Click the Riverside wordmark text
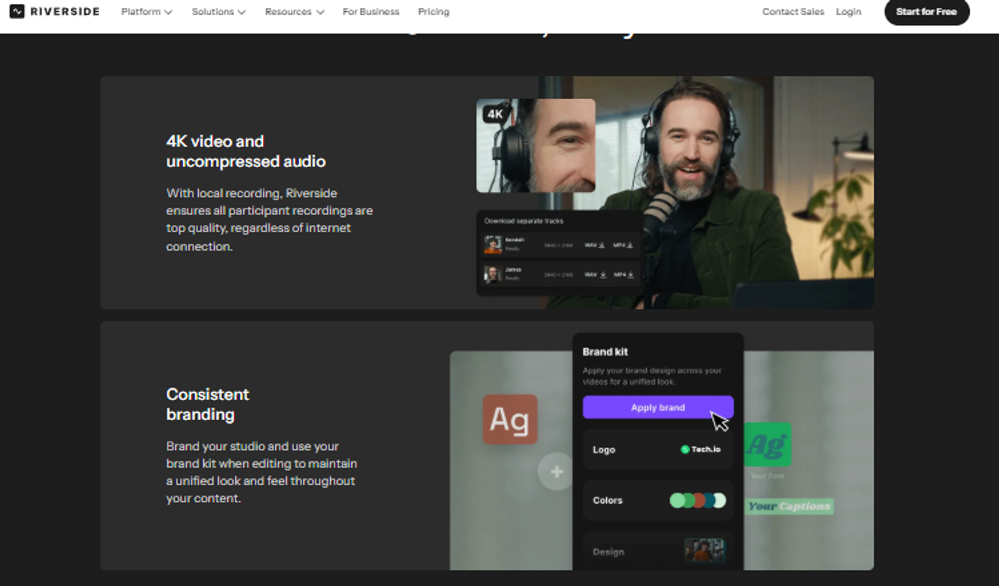 tap(65, 11)
